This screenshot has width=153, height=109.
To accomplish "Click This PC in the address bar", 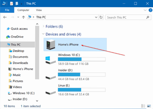I will (x=41, y=17).
